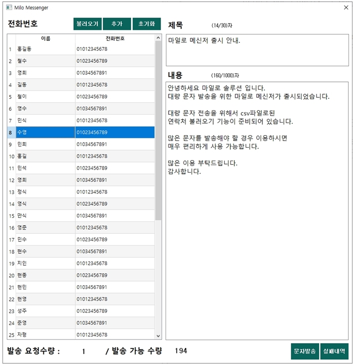
Task: Close the Milo Messenger window
Action: (346, 8)
